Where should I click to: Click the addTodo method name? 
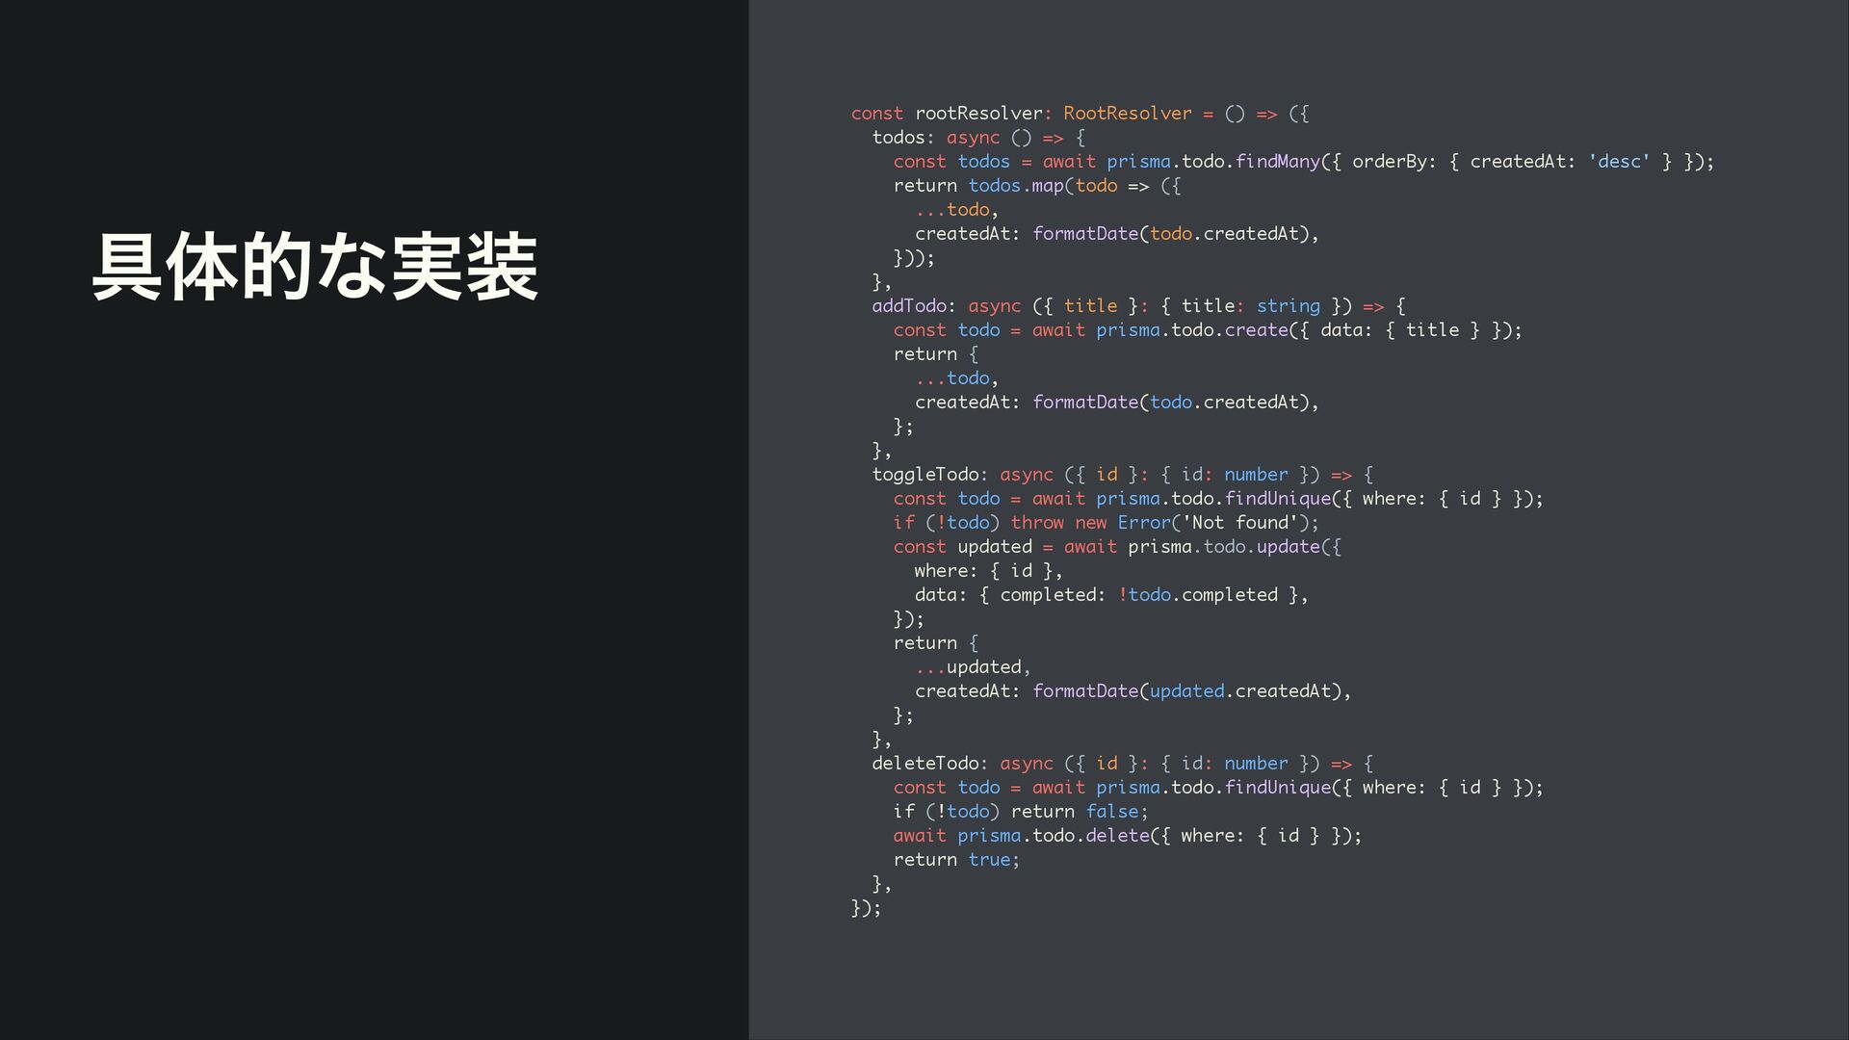pos(909,306)
